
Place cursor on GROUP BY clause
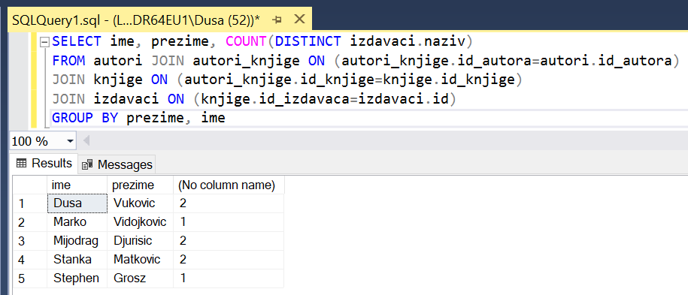coord(85,118)
